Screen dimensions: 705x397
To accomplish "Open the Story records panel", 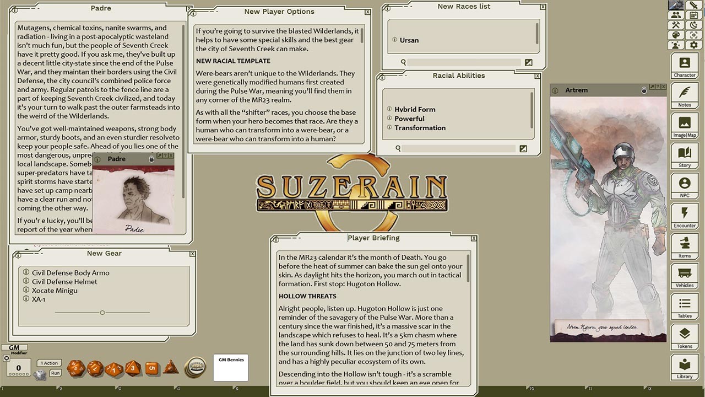I will 684,155.
